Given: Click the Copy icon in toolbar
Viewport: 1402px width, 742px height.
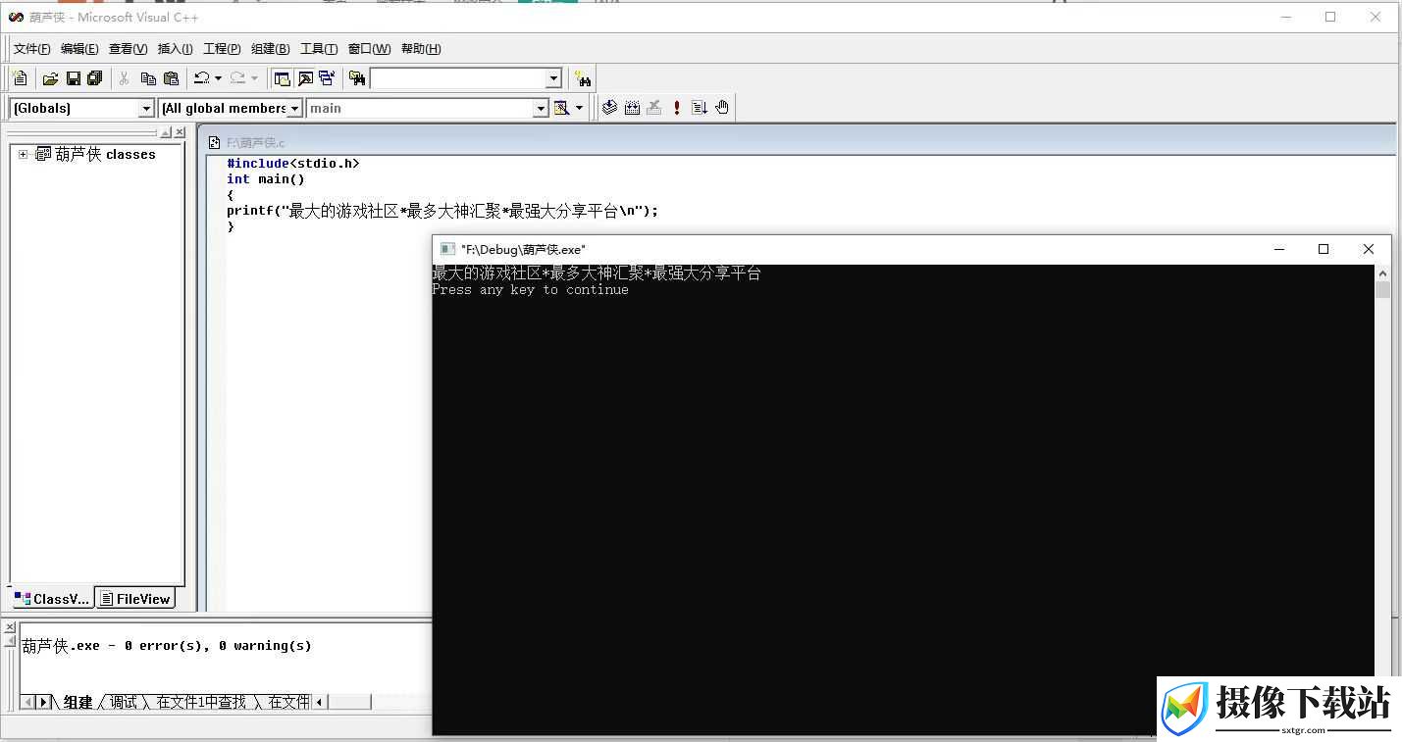Looking at the screenshot, I should pos(148,78).
